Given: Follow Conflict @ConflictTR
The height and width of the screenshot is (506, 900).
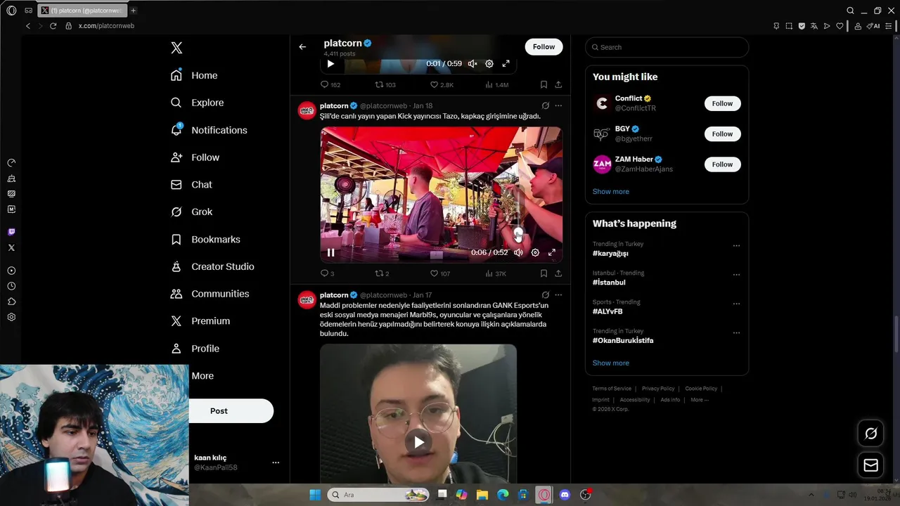Looking at the screenshot, I should tap(722, 103).
